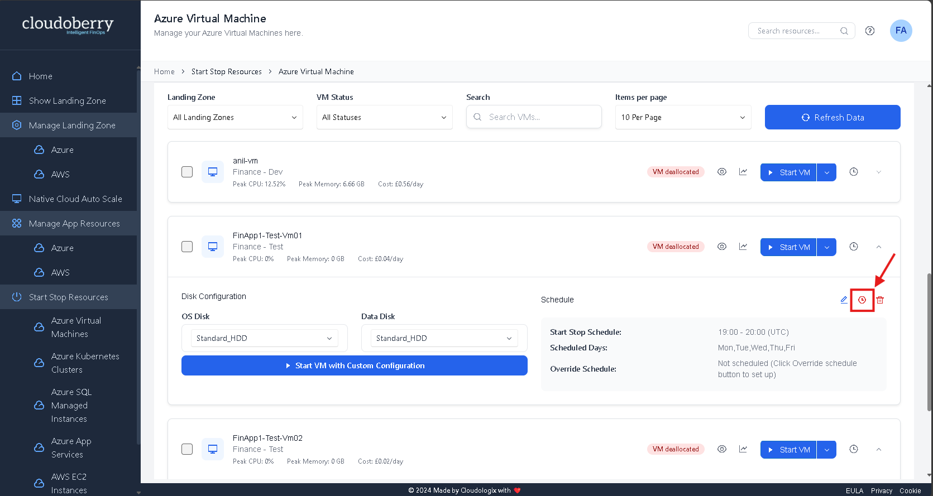Open the FA user avatar menu
Image resolution: width=933 pixels, height=496 pixels.
(x=901, y=31)
